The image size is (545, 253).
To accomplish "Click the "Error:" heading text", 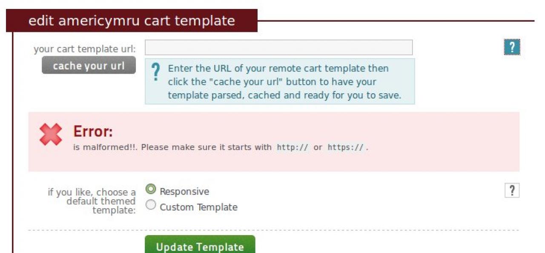I will (93, 131).
